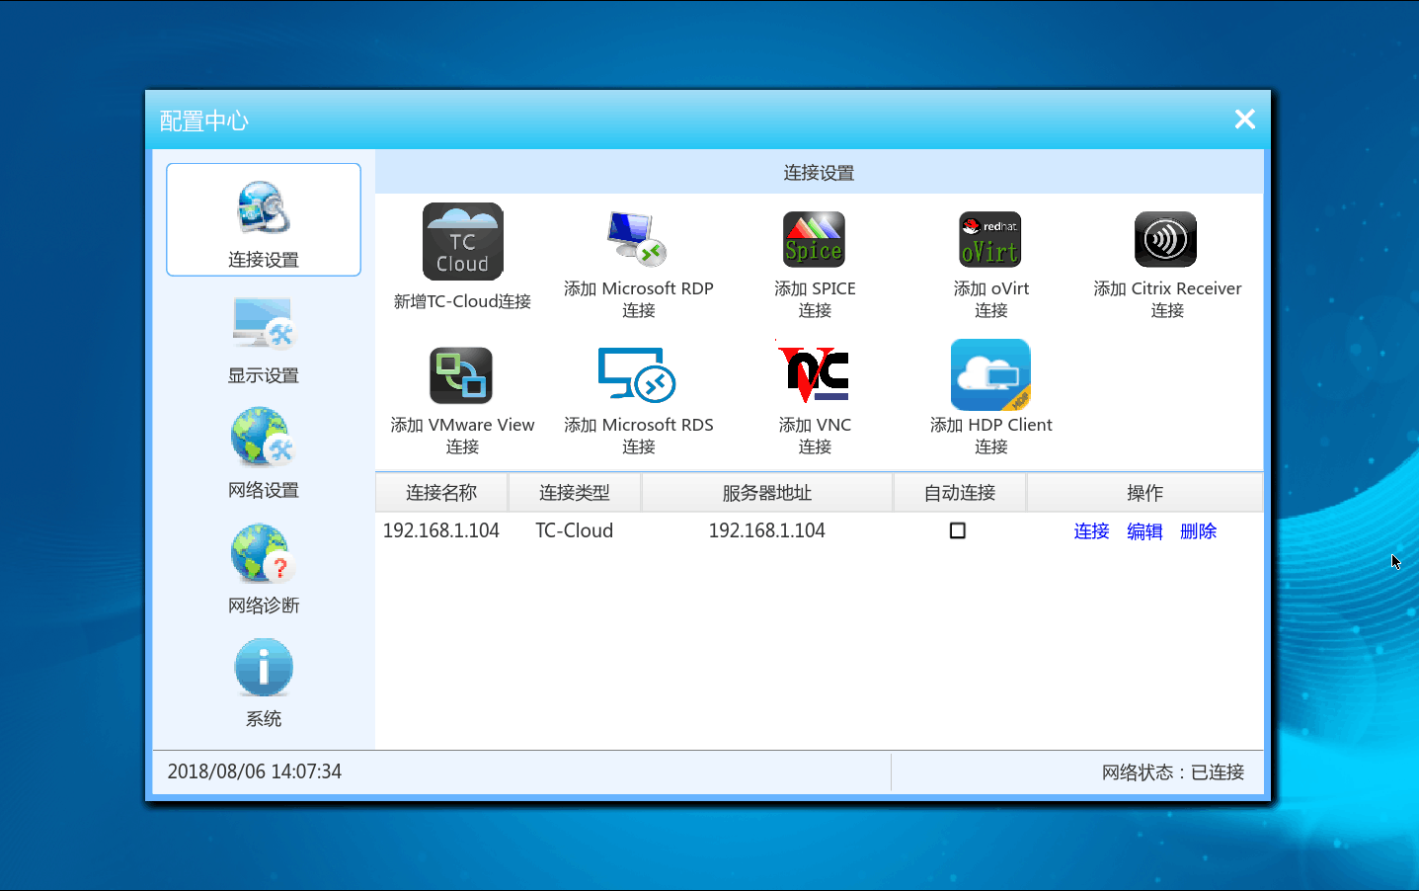Click the 添加 Microsoft RDP 连接 label
1419x891 pixels.
638,299
